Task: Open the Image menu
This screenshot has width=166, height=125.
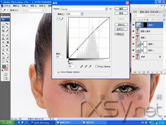Action: [25, 6]
